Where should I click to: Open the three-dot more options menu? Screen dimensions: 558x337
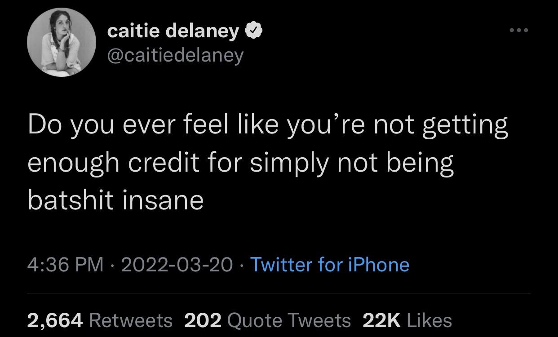point(519,29)
